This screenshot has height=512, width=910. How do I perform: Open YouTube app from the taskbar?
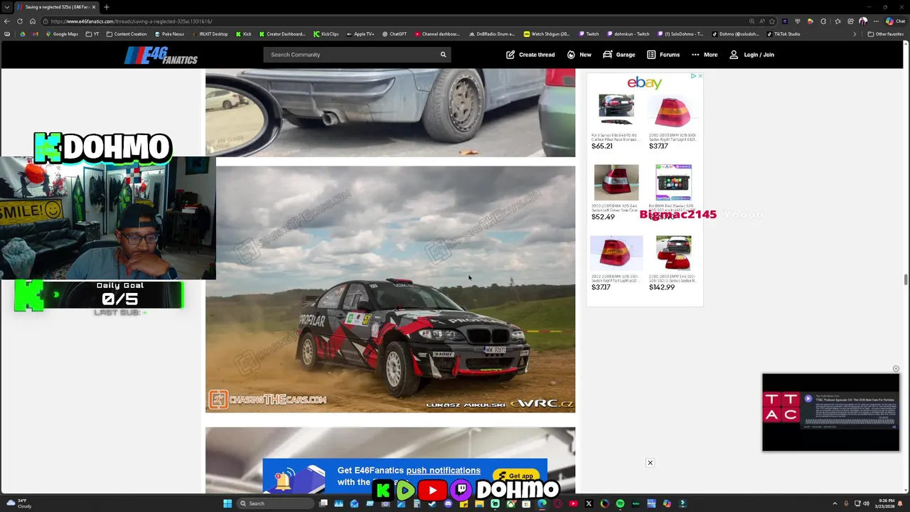573,503
